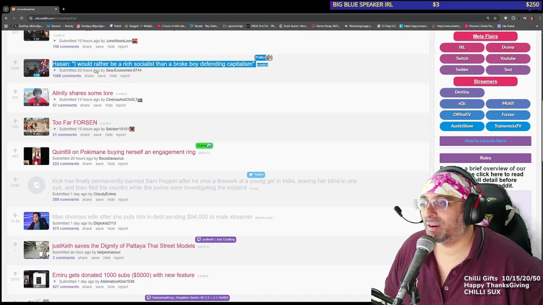Click the Drama flair on Quin69 post
543x305 pixels.
(204, 145)
